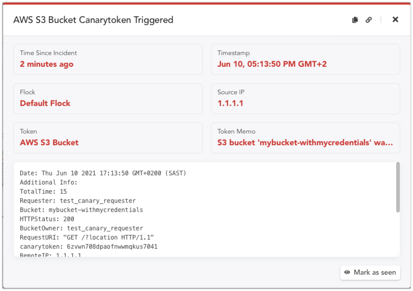Click the 'Token Memo' field label

click(236, 131)
